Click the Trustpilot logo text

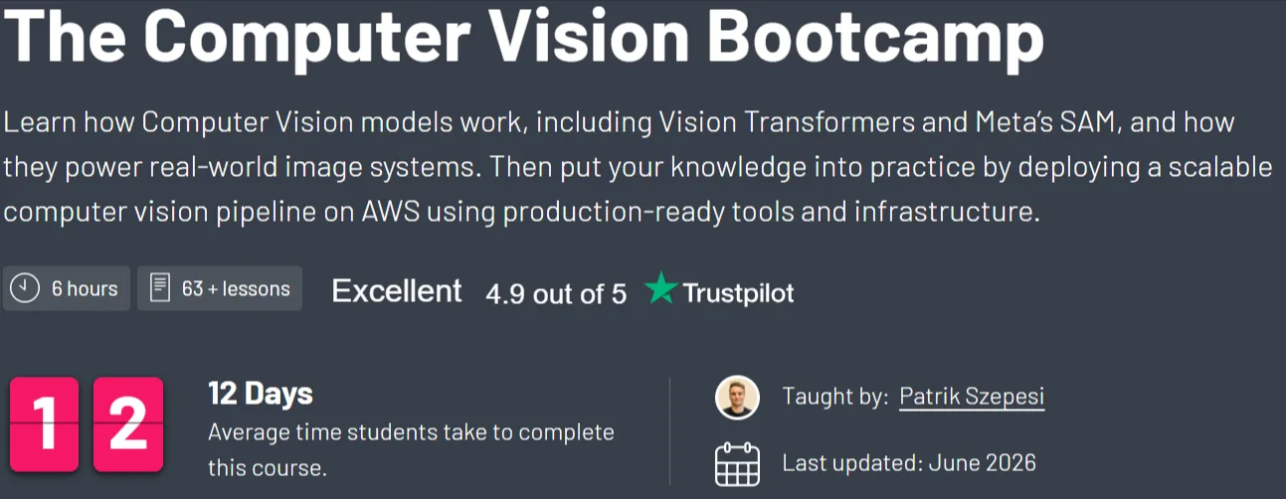[738, 293]
